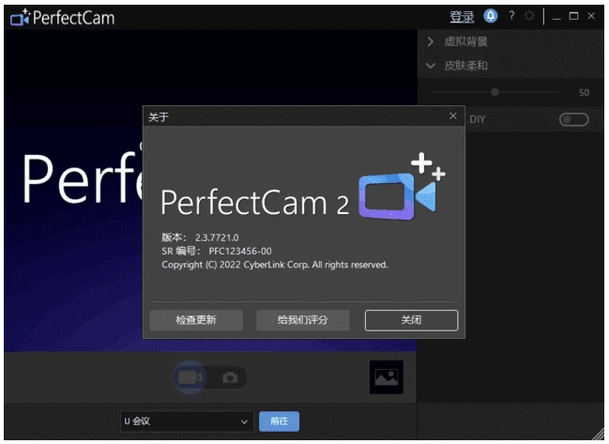Click the skin smoothing slider handle
The width and height of the screenshot is (609, 444).
495,92
